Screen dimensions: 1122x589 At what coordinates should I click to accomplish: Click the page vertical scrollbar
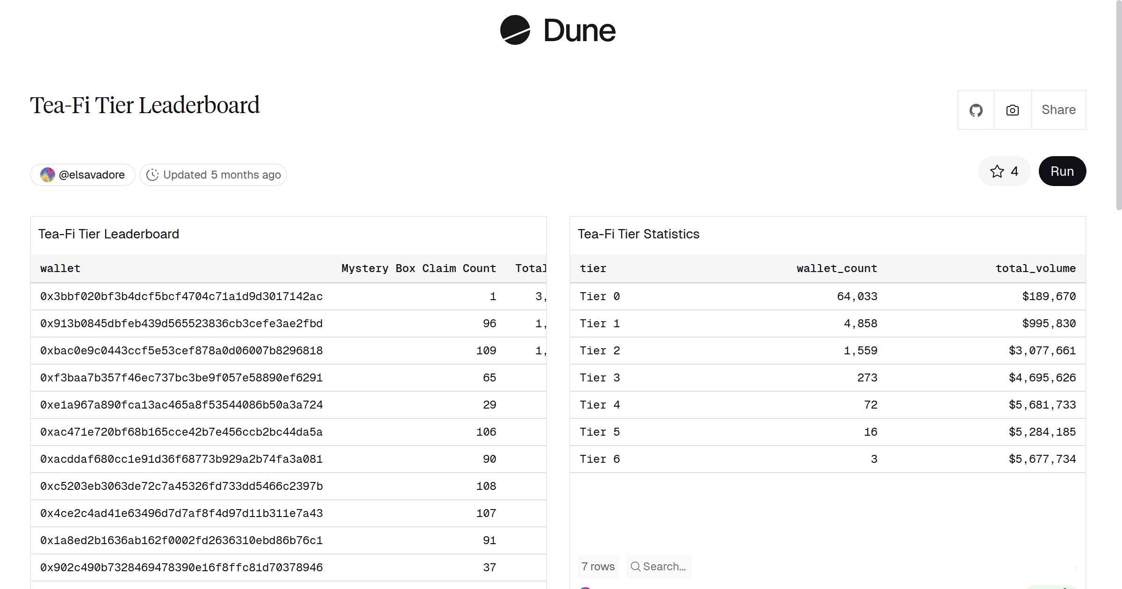(1118, 105)
